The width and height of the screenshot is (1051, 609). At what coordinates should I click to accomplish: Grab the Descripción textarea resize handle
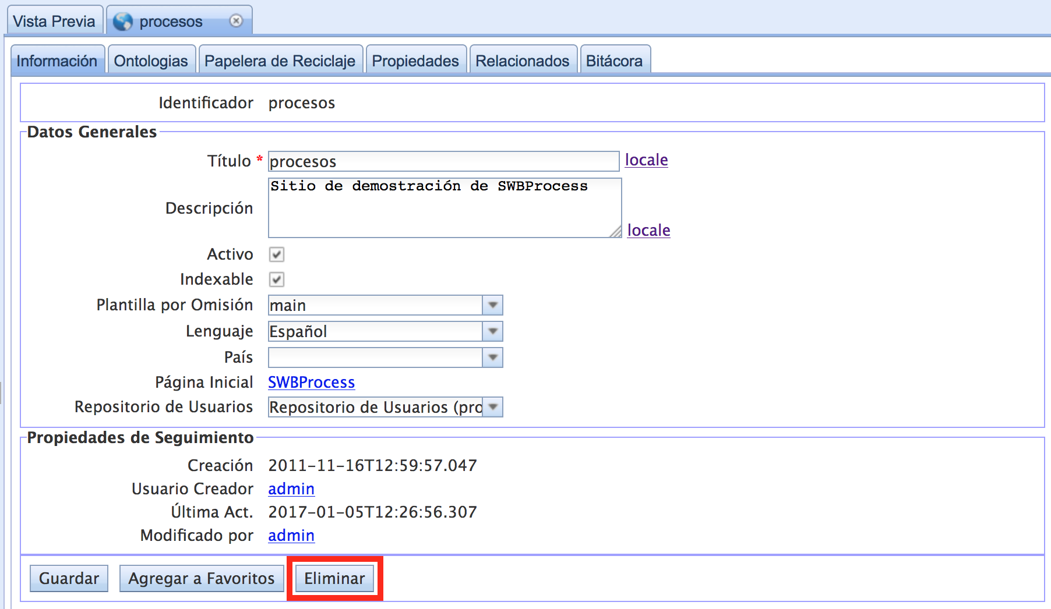[616, 232]
